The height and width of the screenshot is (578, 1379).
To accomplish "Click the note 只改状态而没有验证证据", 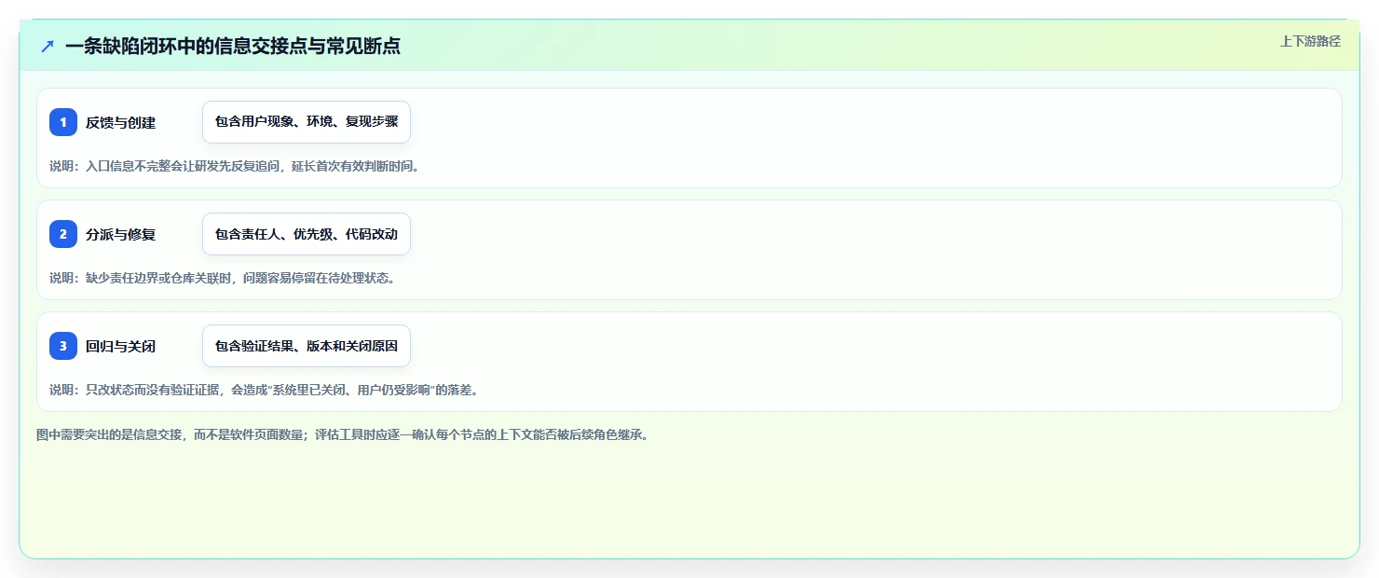I will (x=264, y=390).
